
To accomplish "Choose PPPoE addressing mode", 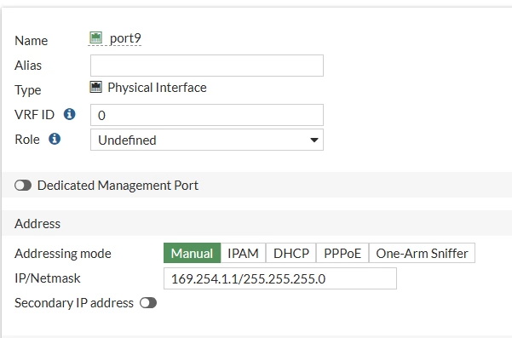I will [x=342, y=253].
